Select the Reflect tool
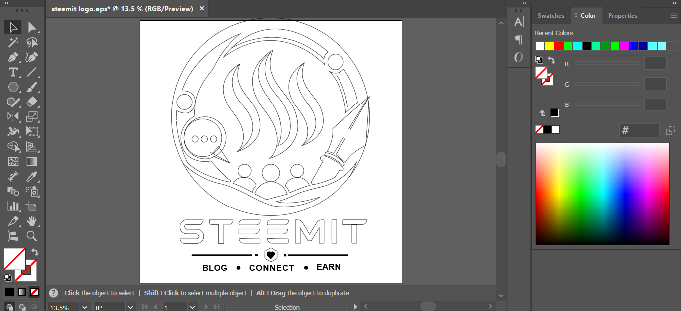 point(13,117)
